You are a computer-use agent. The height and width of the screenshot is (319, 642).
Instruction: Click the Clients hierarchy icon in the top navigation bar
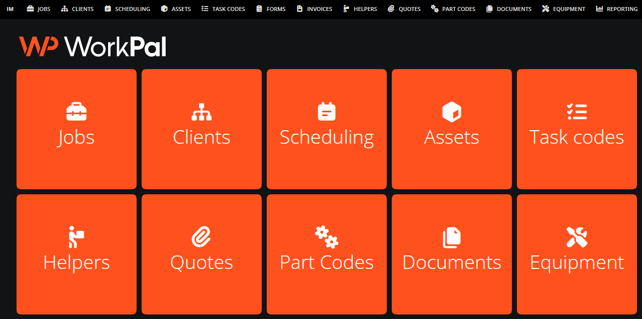pos(65,9)
